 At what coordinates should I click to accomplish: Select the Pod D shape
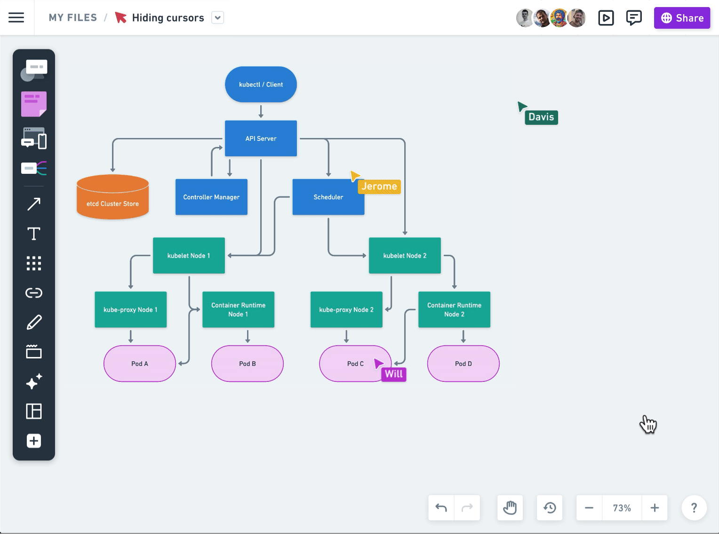[x=463, y=364]
